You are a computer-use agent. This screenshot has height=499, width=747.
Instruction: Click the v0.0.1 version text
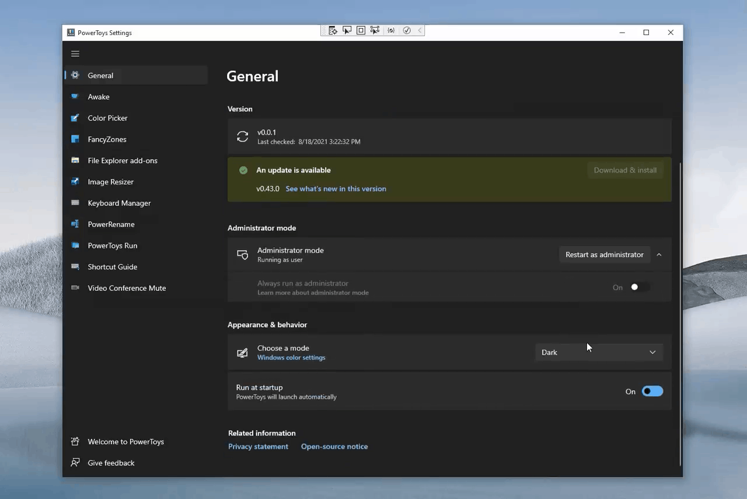(x=267, y=132)
